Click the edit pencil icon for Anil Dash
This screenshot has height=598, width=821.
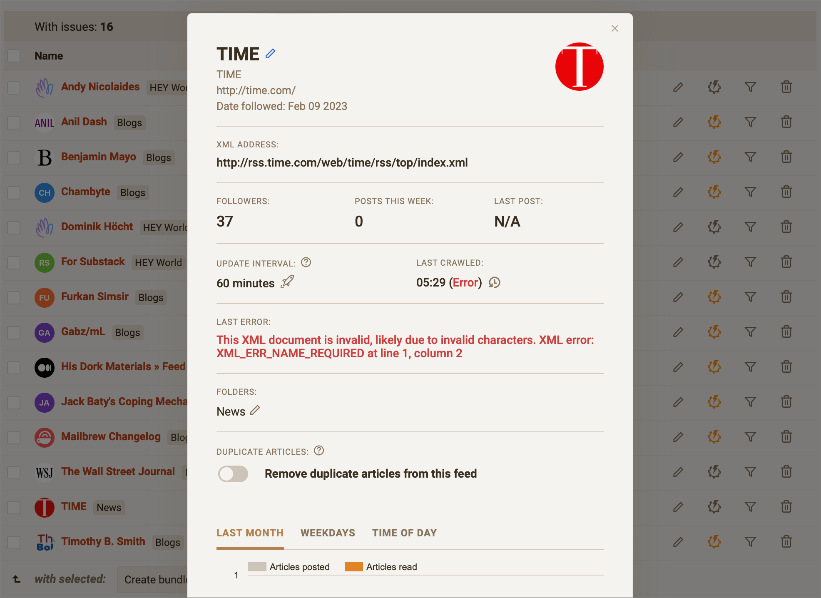point(678,122)
